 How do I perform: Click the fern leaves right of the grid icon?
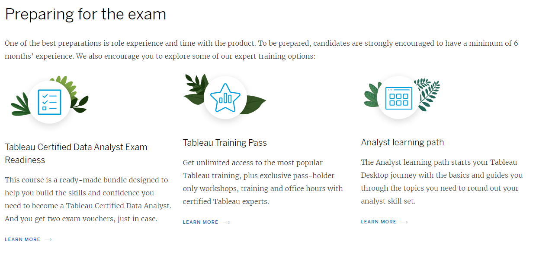427,94
